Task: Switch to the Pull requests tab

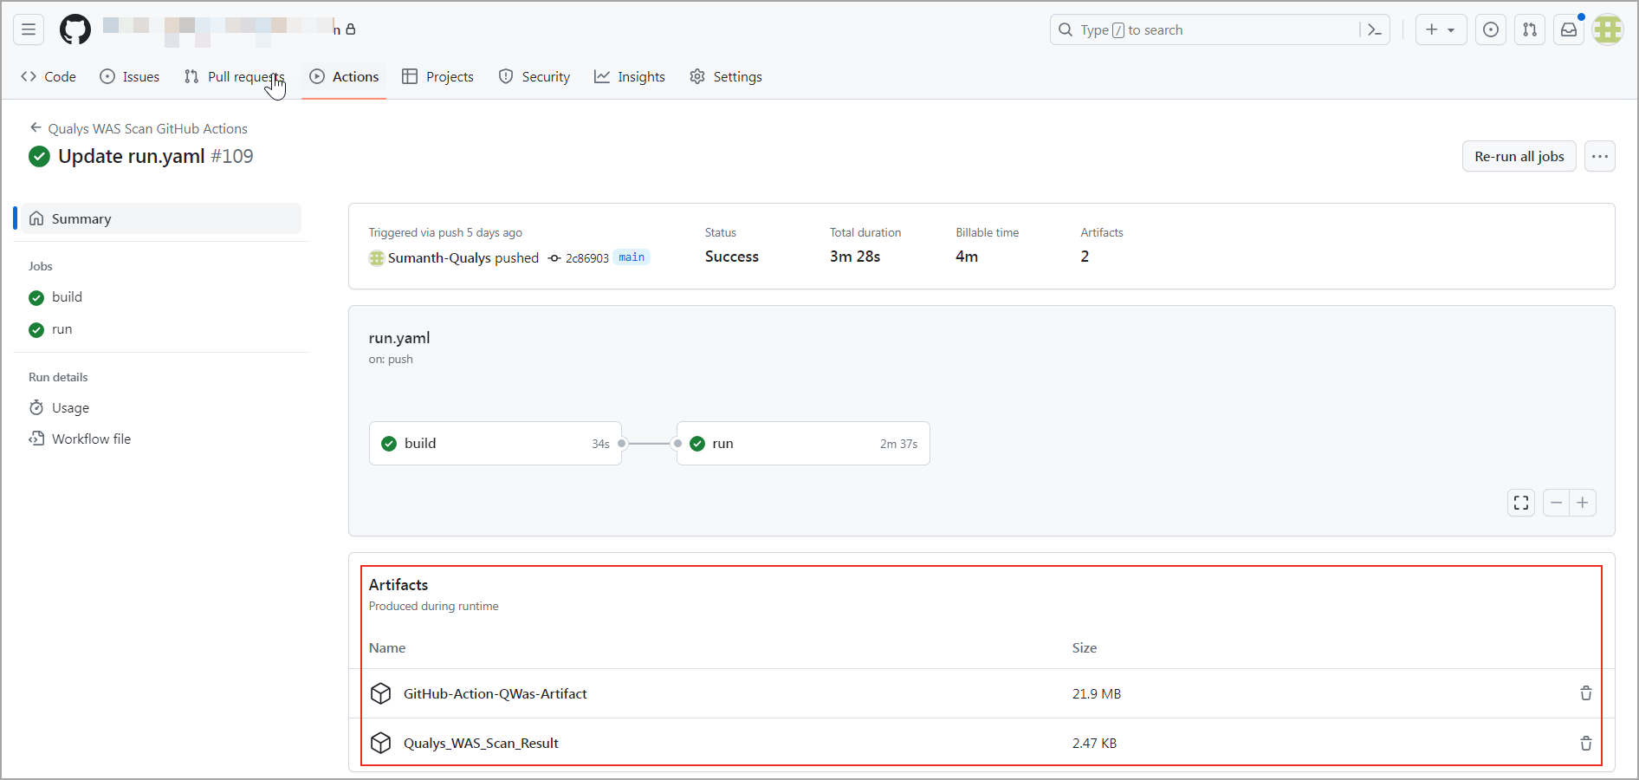Action: [234, 77]
